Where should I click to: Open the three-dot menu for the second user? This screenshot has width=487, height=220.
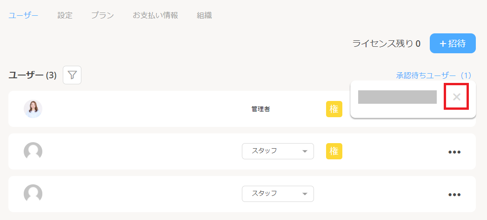tap(454, 152)
